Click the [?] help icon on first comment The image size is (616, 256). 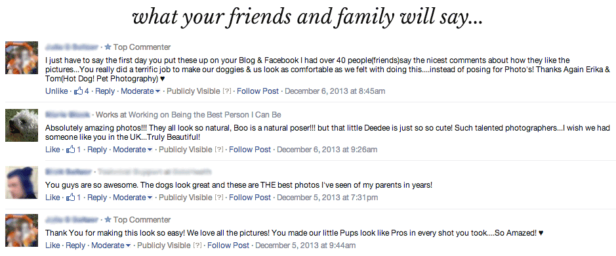(227, 91)
